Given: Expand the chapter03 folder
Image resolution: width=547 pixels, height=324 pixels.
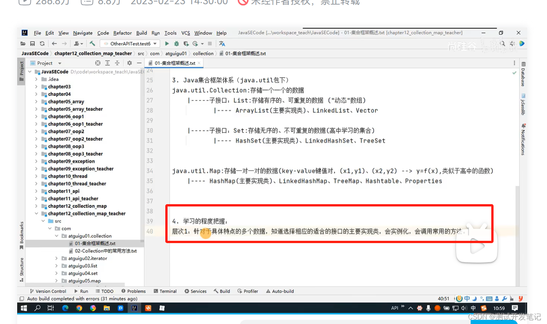Looking at the screenshot, I should [x=36, y=87].
